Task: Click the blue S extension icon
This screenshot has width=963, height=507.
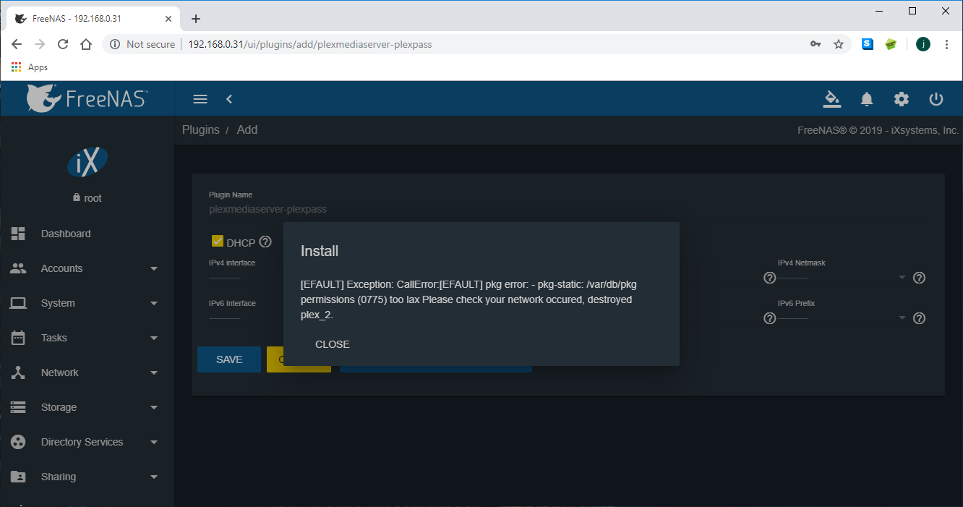Action: 868,44
